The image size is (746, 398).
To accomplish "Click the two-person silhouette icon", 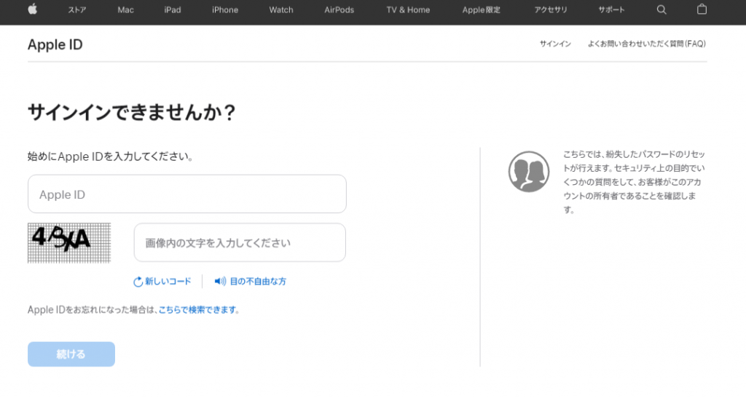I will pyautogui.click(x=529, y=172).
